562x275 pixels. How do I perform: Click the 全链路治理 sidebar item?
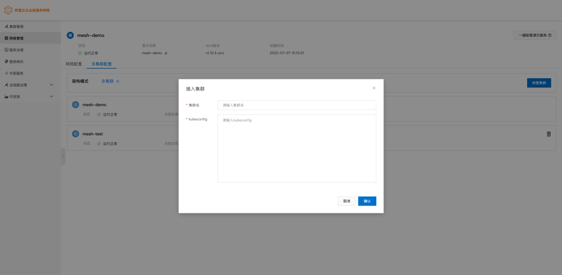[x=30, y=85]
